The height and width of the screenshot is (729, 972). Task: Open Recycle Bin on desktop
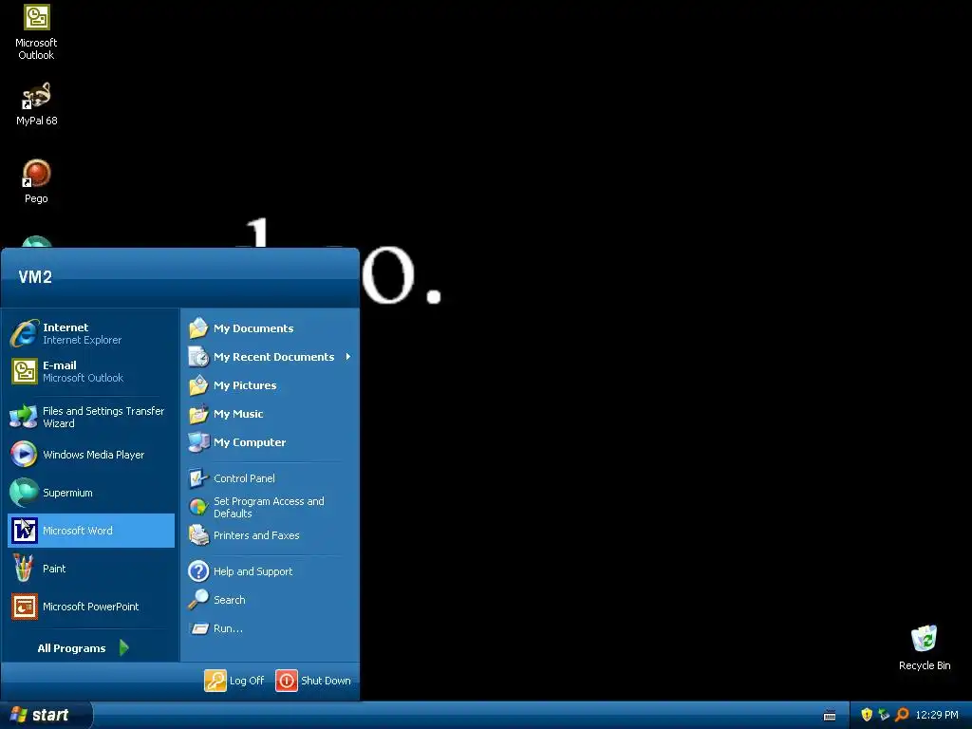(925, 647)
